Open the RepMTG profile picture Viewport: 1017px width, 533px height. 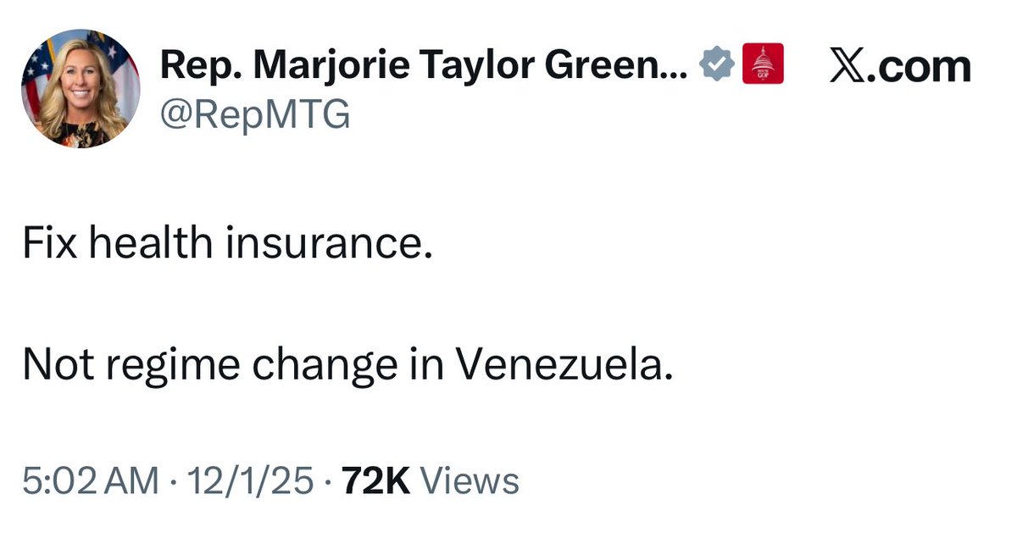81,88
